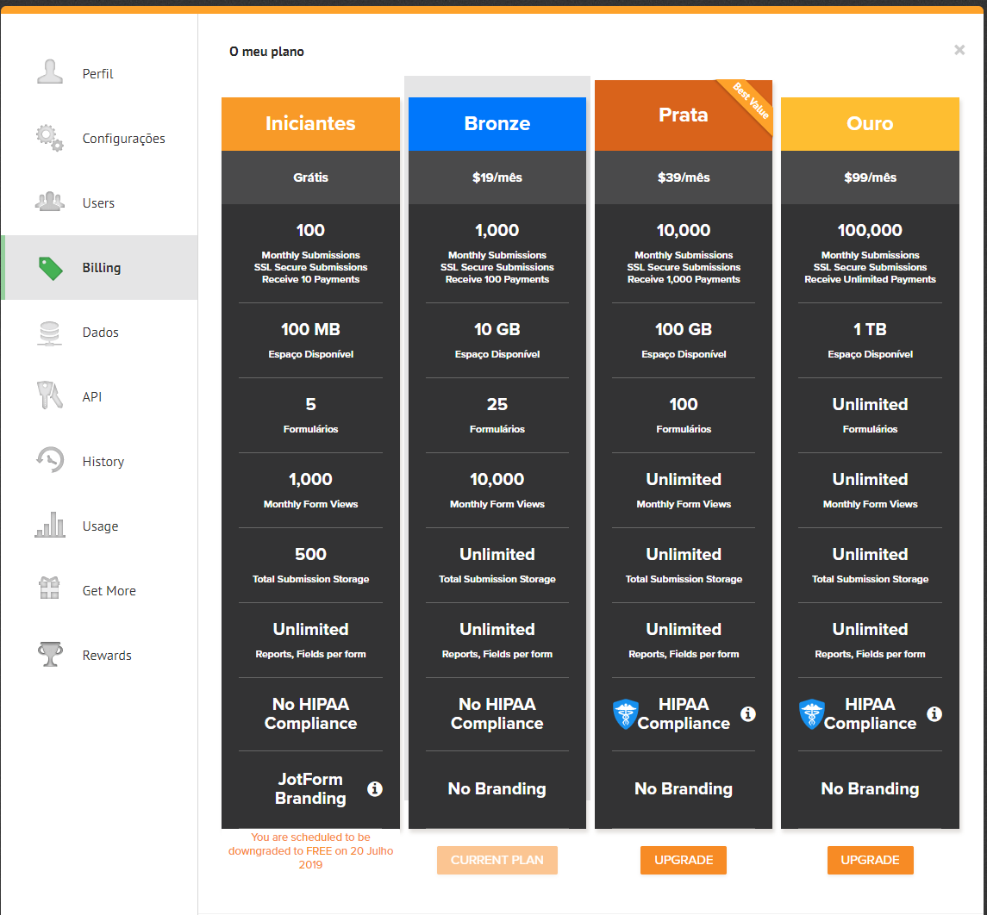Viewport: 987px width, 915px height.
Task: Click UPGRADE button under Ouro plan
Action: 870,860
